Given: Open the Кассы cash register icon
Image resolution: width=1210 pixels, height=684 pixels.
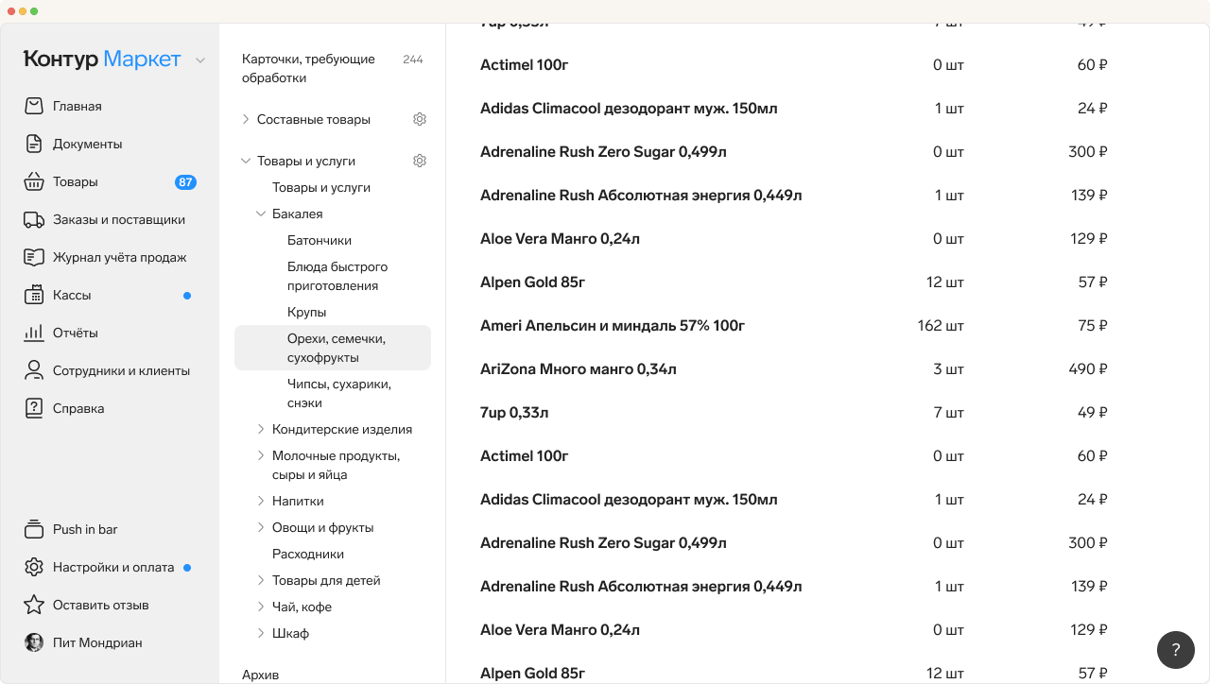Looking at the screenshot, I should coord(34,295).
